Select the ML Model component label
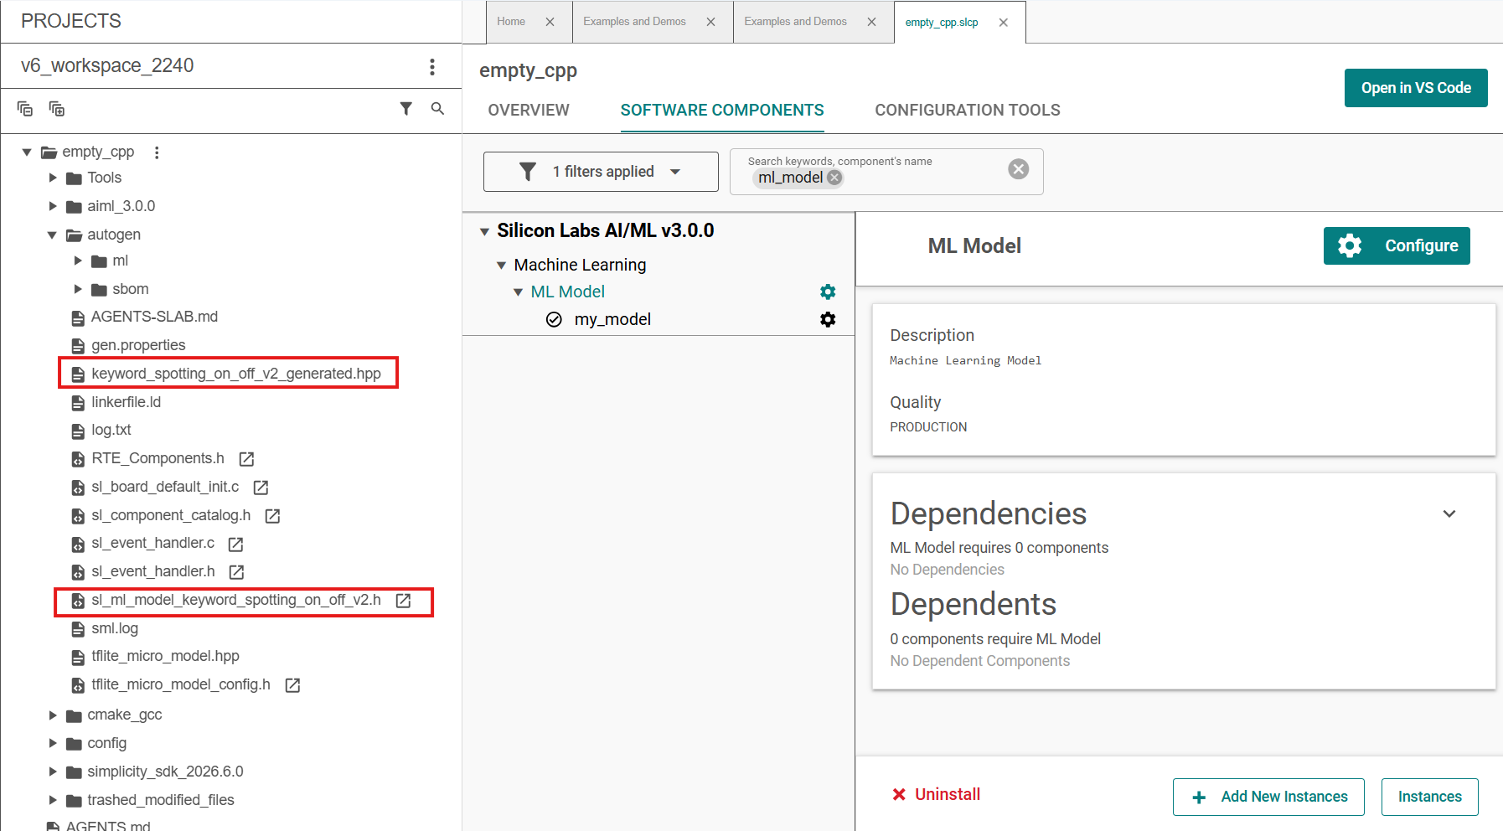 567,292
